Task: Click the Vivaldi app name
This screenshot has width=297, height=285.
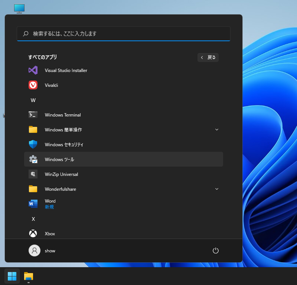Action: (x=51, y=85)
